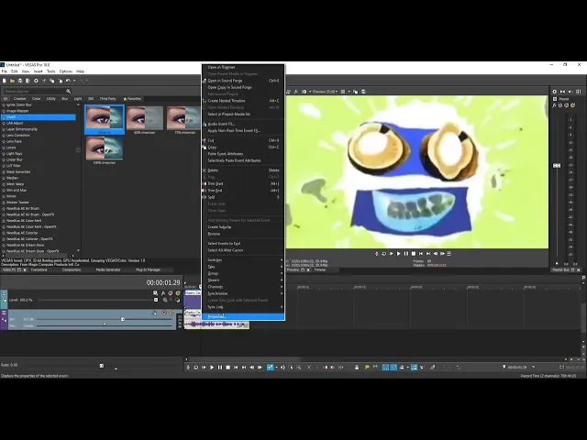
Task: Select the 100% Inversion preset thumbnail
Action: [105, 150]
